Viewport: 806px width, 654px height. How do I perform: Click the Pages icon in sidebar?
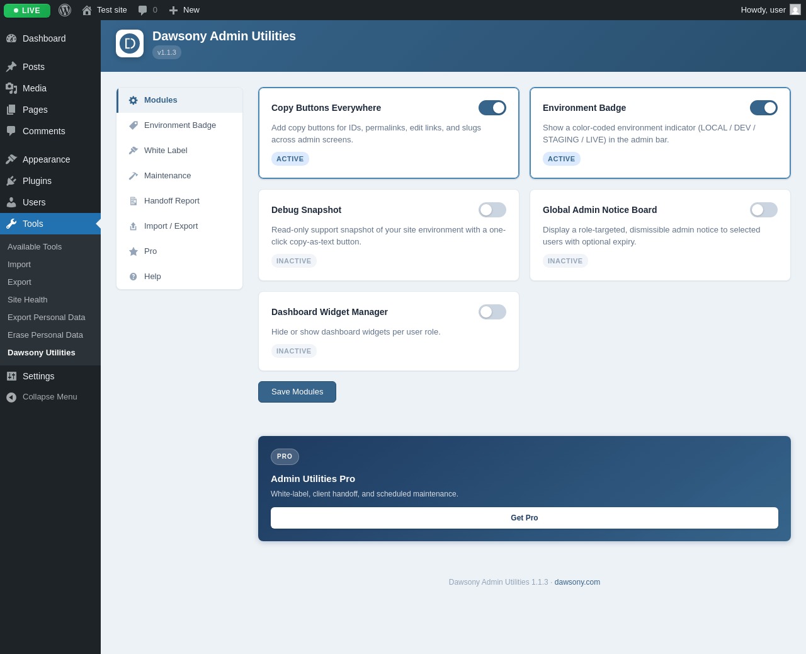point(11,110)
